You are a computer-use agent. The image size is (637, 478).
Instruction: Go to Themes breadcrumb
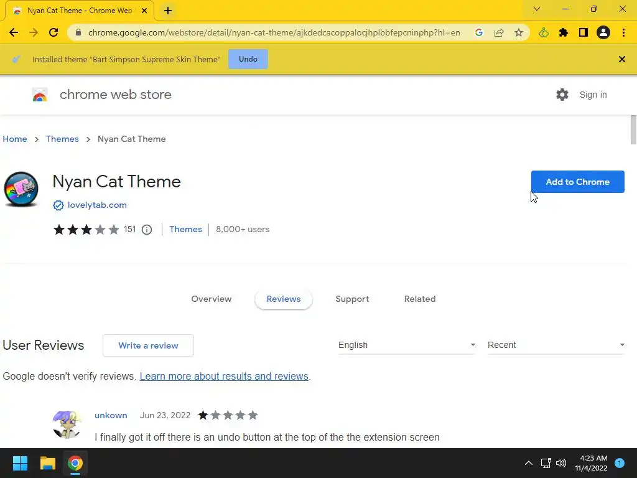click(62, 139)
